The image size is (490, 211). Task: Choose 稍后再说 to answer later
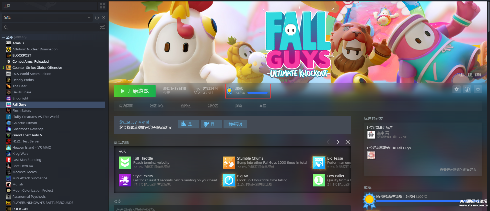[x=235, y=124]
